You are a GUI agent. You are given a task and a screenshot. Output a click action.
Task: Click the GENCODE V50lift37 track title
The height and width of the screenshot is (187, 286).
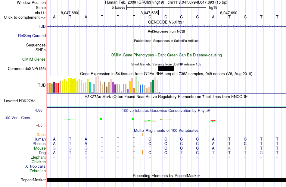coord(166,22)
